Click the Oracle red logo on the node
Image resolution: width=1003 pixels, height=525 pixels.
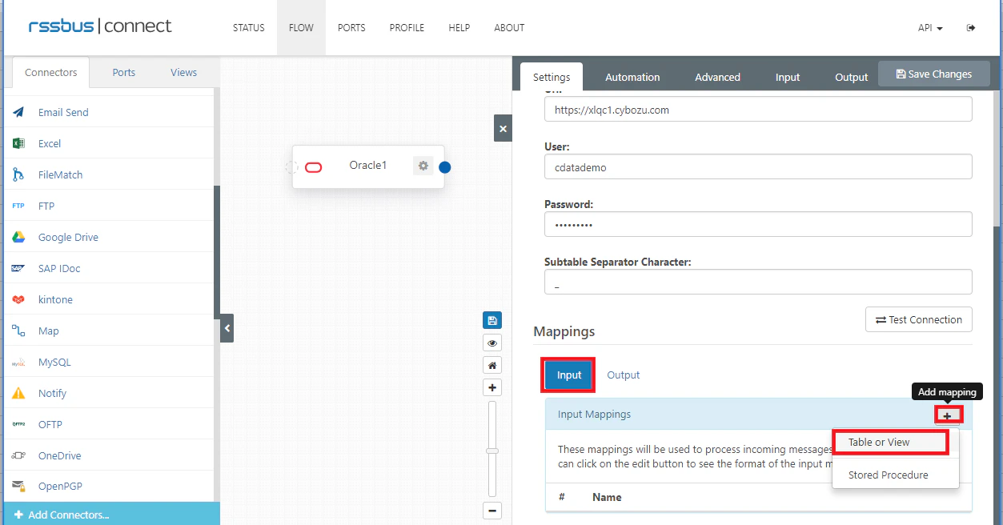click(314, 167)
